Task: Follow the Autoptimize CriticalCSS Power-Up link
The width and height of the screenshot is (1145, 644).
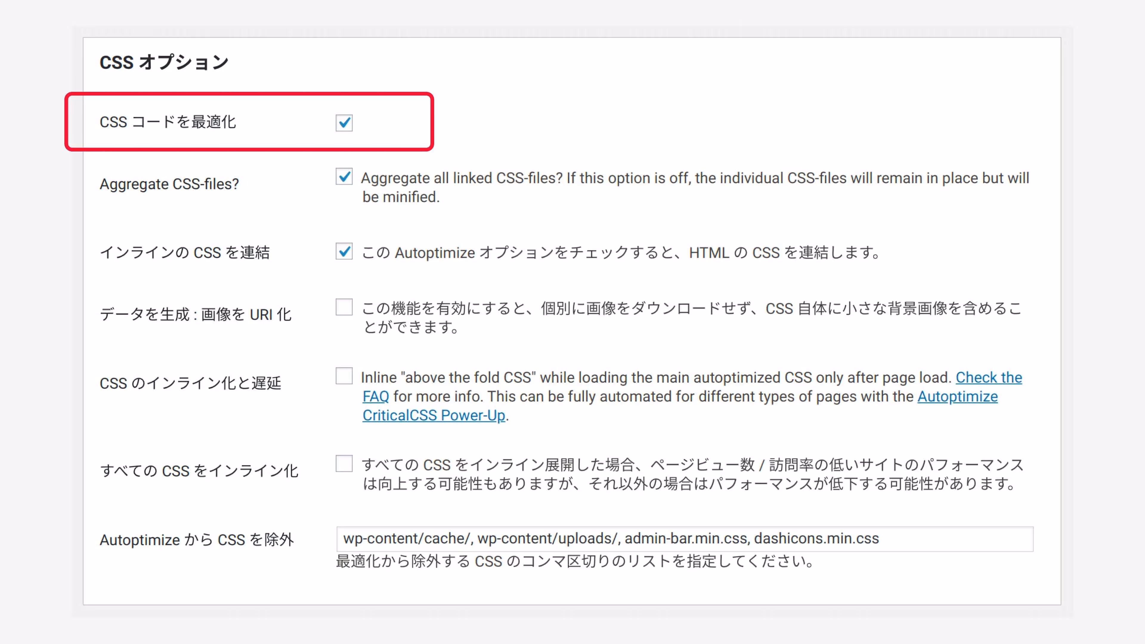Action: point(434,415)
